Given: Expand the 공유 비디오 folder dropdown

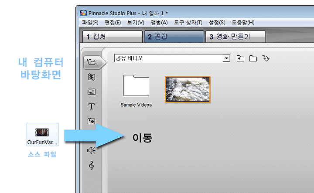Looking at the screenshot, I should tap(226, 58).
